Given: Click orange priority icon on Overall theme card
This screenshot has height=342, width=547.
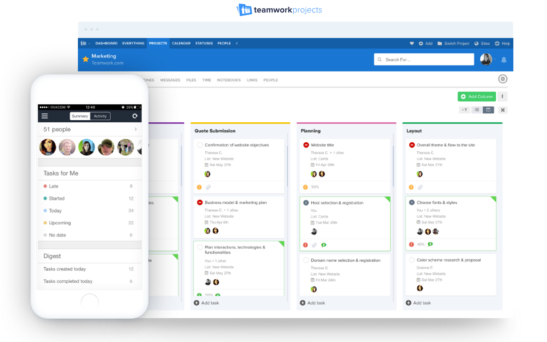Looking at the screenshot, I should point(411,187).
